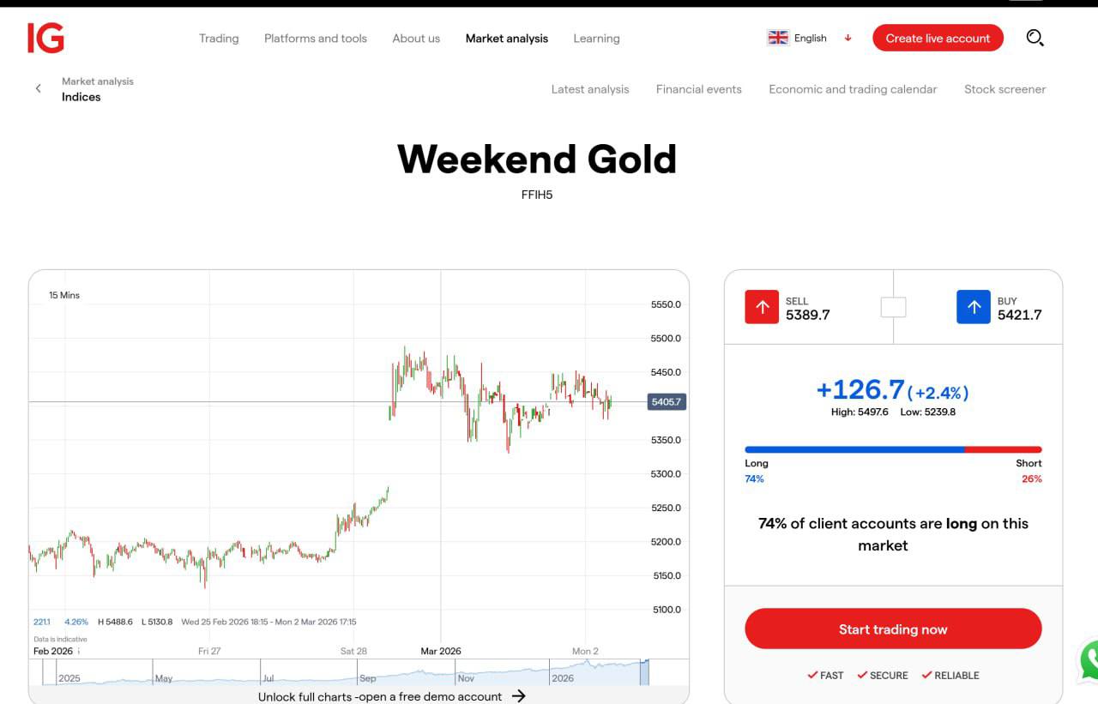Click the back arrow beside Indices
This screenshot has height=704, width=1098.
tap(38, 88)
